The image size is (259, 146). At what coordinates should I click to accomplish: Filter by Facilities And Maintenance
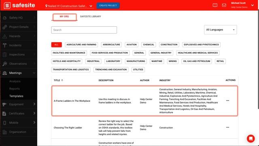tap(69, 53)
